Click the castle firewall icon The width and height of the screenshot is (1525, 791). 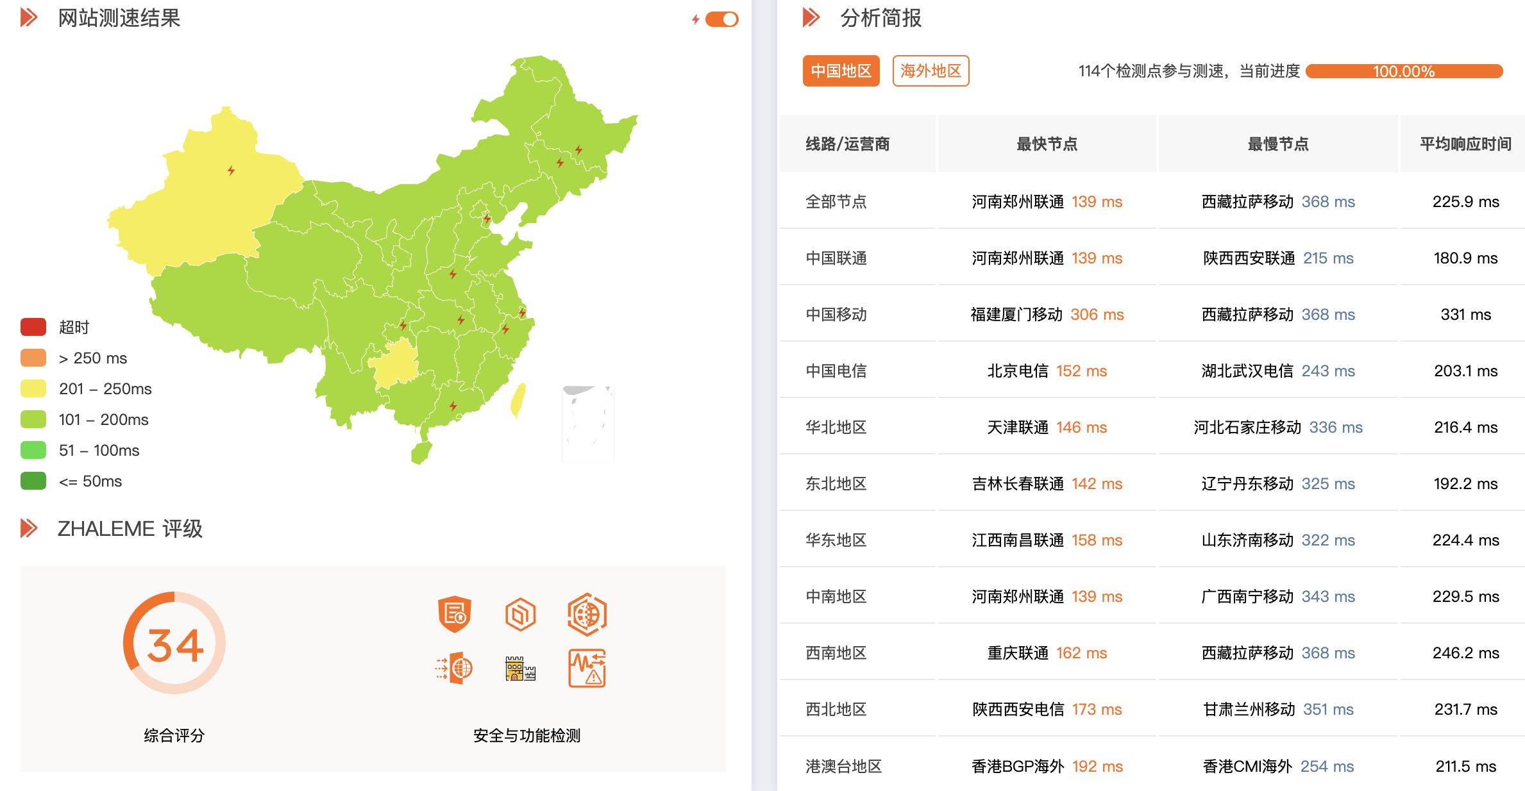click(x=520, y=669)
